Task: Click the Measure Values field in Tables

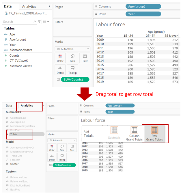Action: coord(20,66)
